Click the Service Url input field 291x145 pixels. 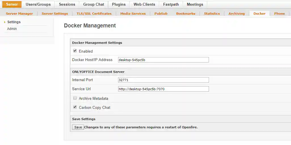tap(163, 89)
